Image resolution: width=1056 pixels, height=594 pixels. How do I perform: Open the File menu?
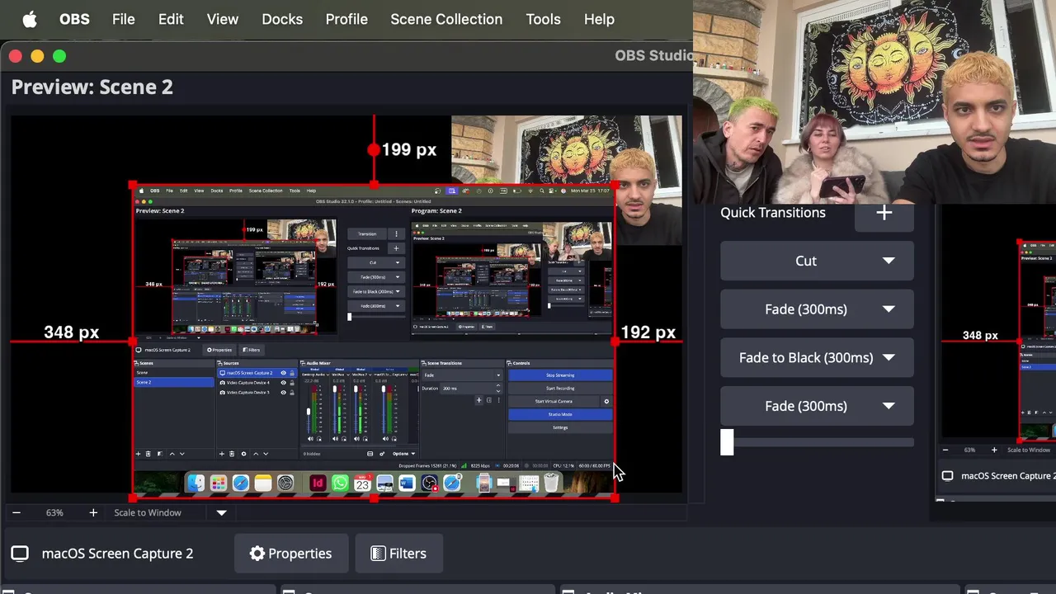pos(124,19)
